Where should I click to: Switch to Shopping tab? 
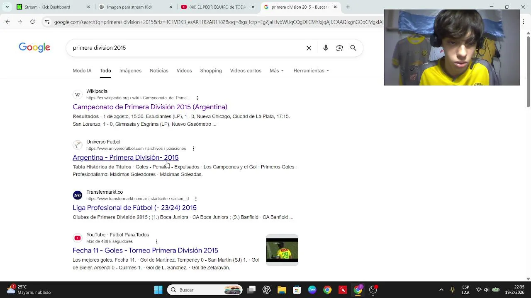click(x=211, y=71)
